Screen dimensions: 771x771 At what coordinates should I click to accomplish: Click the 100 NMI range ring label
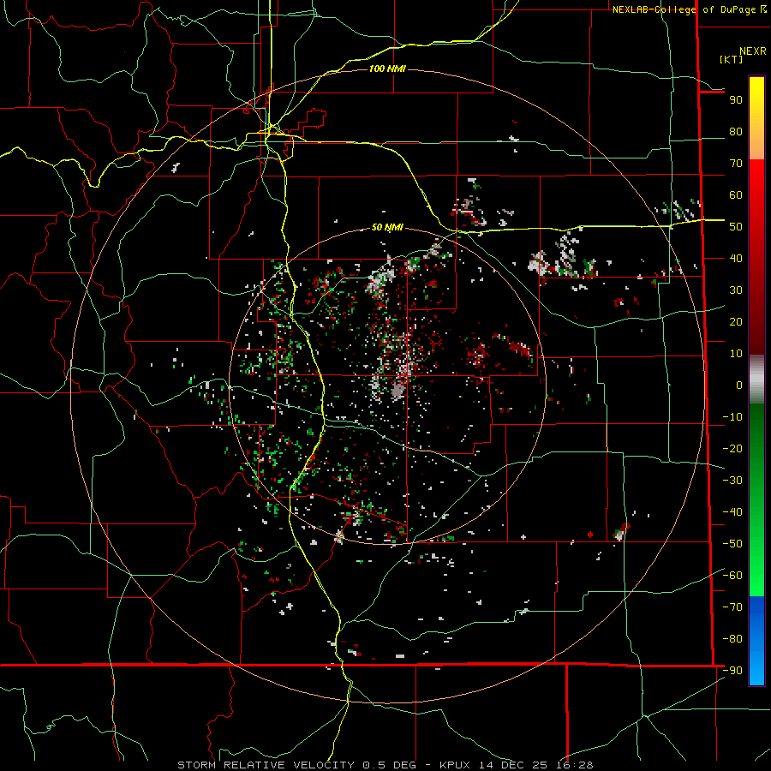[x=387, y=69]
